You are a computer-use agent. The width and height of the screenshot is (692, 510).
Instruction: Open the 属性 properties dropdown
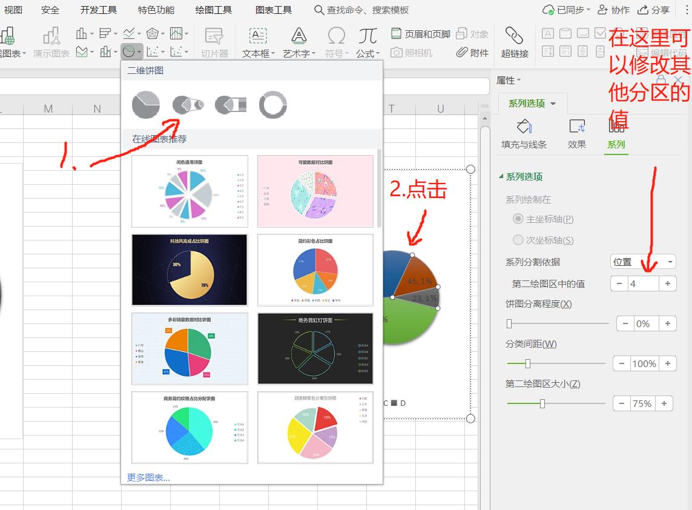[509, 81]
